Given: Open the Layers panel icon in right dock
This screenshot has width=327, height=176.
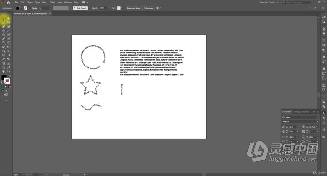Looking at the screenshot, I should point(324,69).
